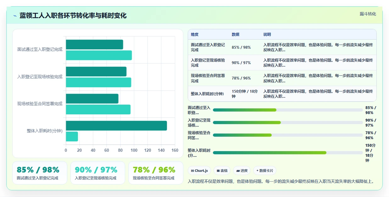
Task: Click the 90% / 97% stat card
Action: (98, 173)
